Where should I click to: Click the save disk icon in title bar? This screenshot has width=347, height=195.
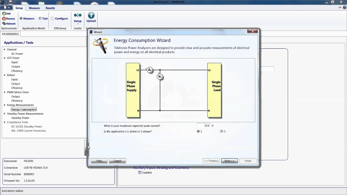[10, 2]
